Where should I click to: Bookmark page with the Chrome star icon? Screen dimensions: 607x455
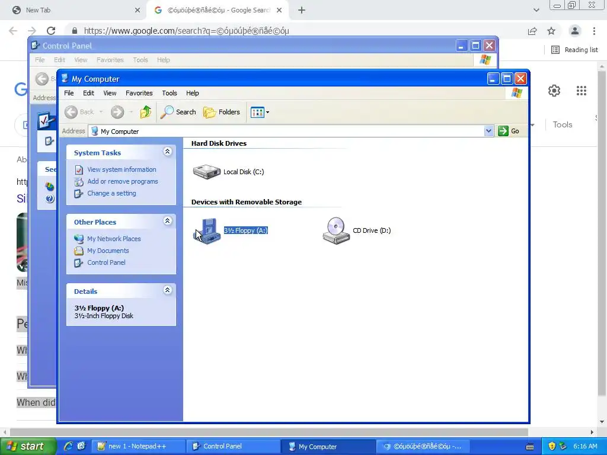[551, 31]
